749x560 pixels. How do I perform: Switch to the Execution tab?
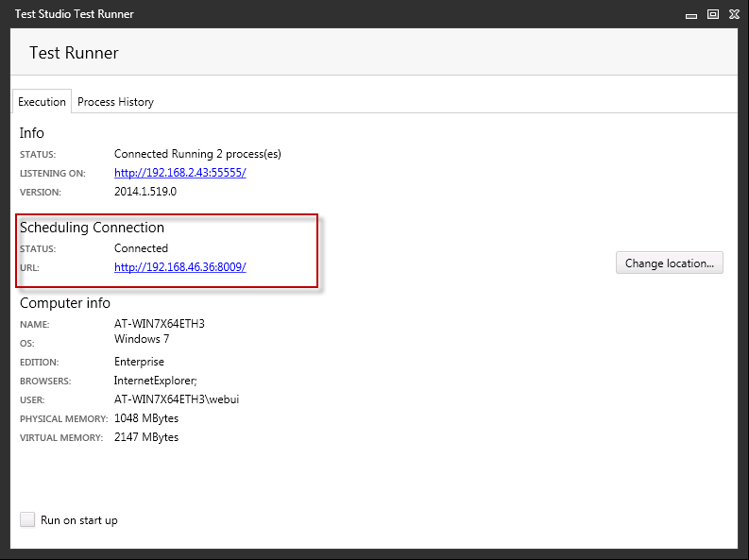(x=43, y=102)
